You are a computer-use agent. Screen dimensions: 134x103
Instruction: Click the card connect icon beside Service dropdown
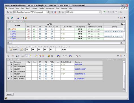[52, 12]
